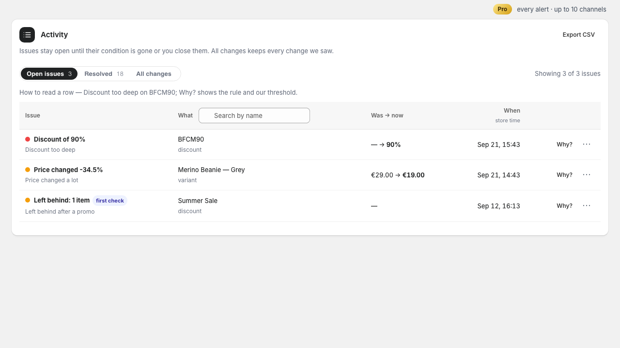Export activity as CSV
Image resolution: width=620 pixels, height=348 pixels.
[x=578, y=35]
